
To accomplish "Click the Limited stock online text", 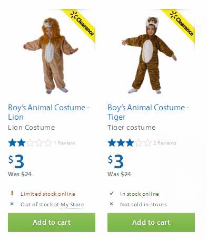I will click(48, 194).
